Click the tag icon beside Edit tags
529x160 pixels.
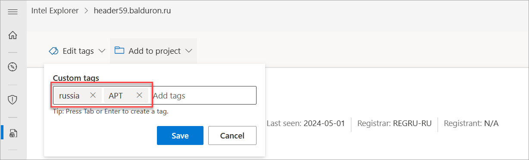coord(54,51)
